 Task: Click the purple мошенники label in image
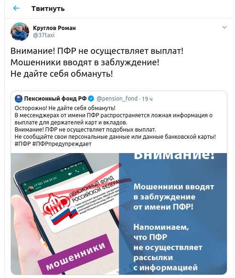[75, 255]
